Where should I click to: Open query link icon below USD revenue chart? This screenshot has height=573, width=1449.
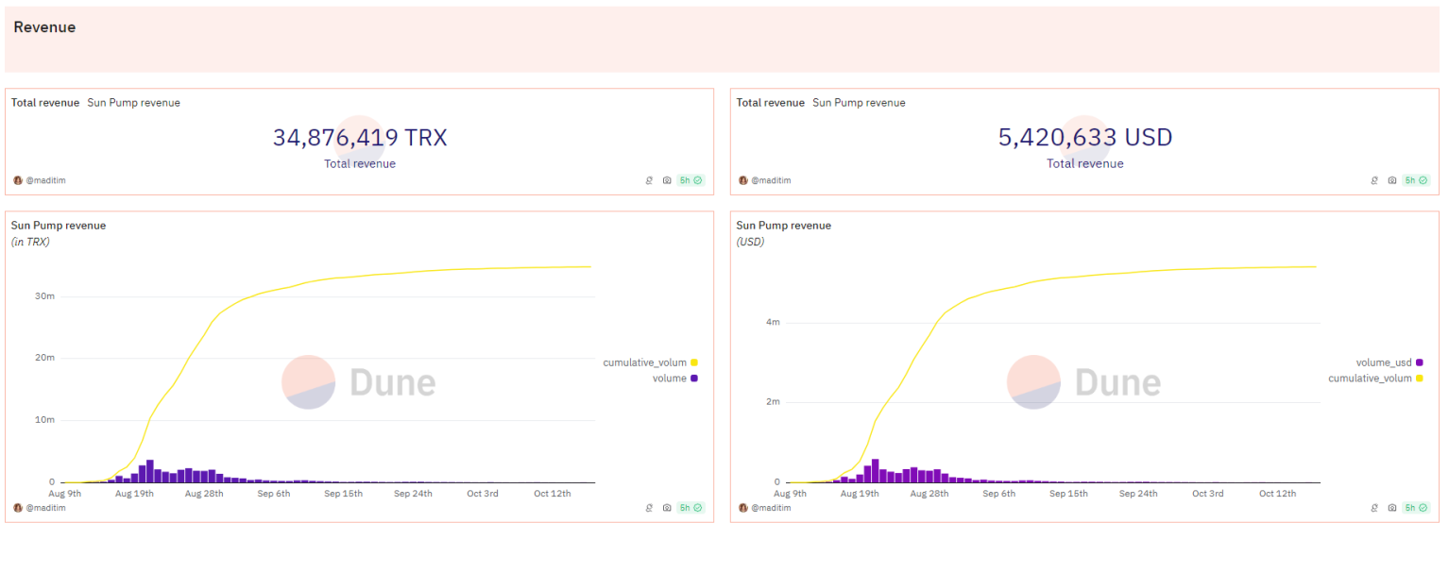pyautogui.click(x=1374, y=508)
